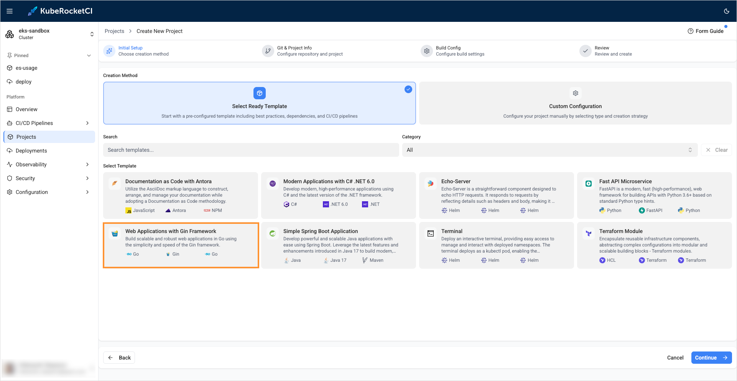
Task: Click the Search templates input field
Action: click(x=251, y=150)
